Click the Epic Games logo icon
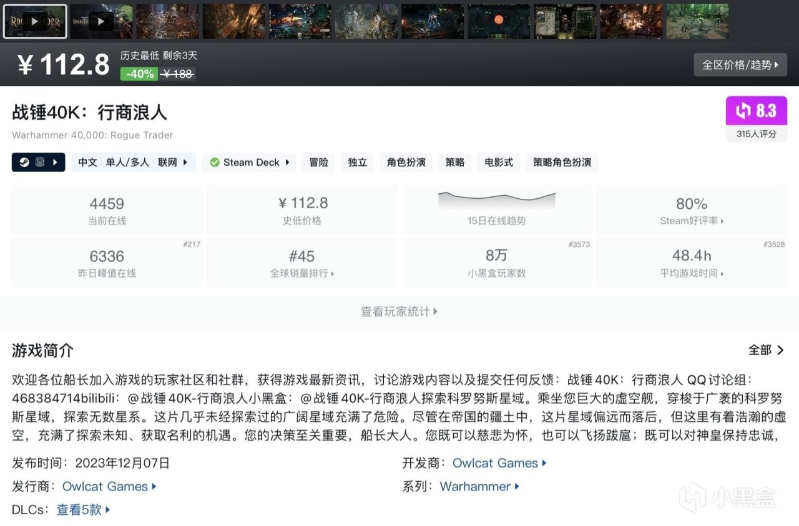This screenshot has height=526, width=799. click(41, 163)
